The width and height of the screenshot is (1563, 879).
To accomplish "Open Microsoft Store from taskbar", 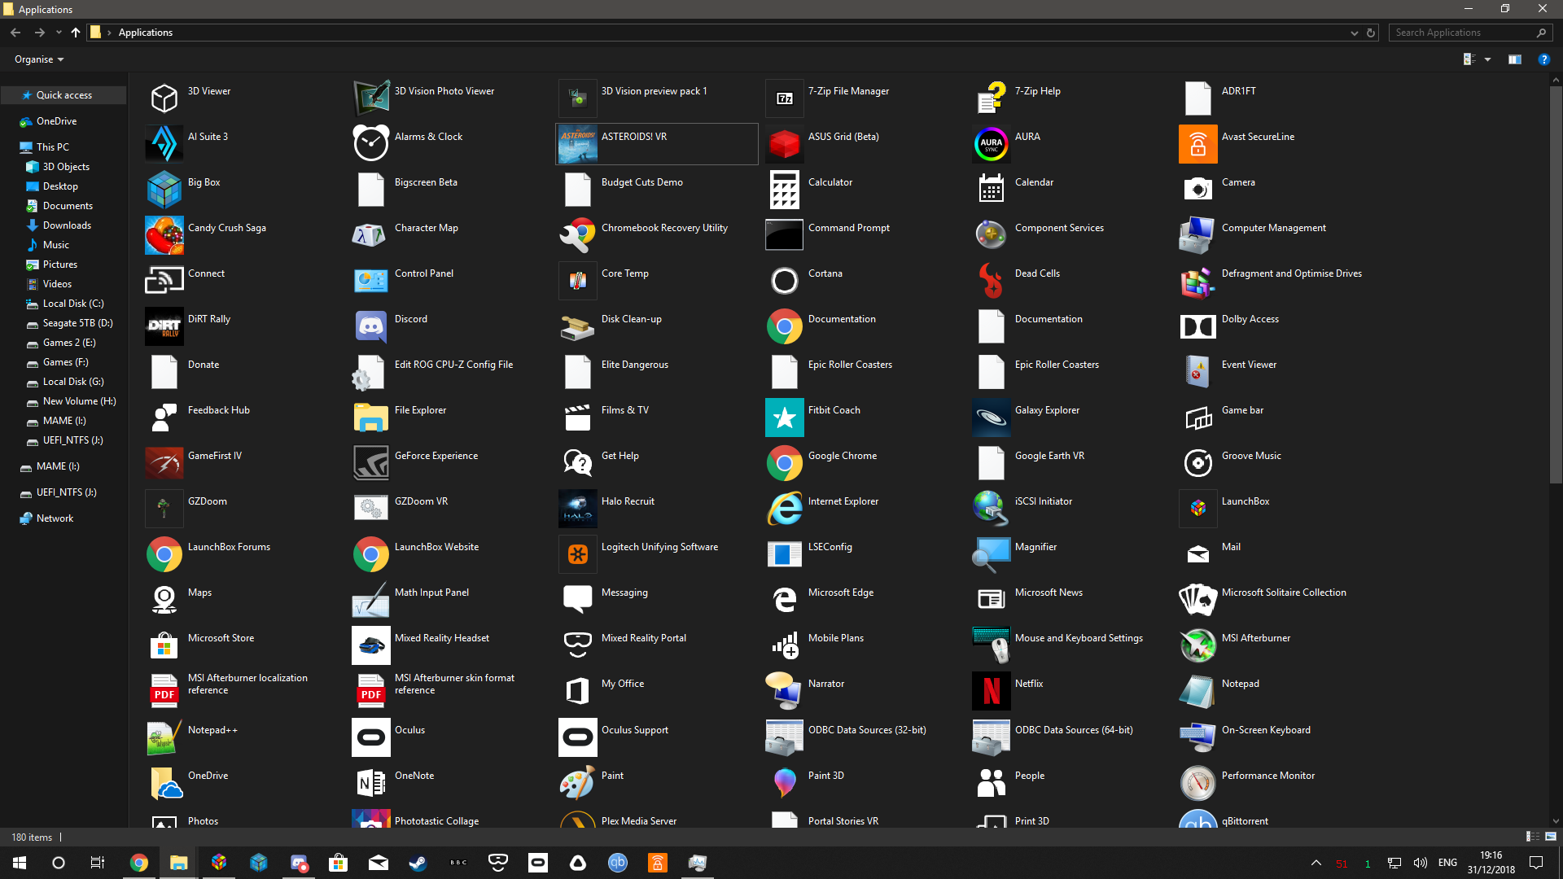I will click(x=338, y=863).
